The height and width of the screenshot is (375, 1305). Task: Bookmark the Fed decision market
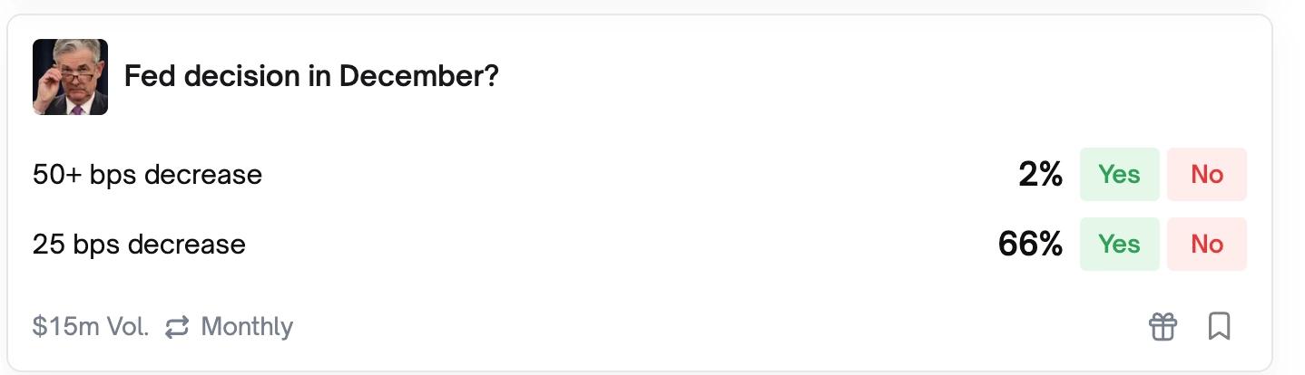[x=1220, y=326]
